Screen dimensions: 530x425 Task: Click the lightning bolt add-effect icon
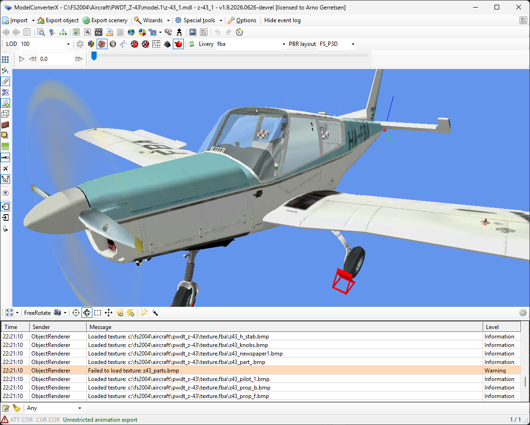click(130, 312)
